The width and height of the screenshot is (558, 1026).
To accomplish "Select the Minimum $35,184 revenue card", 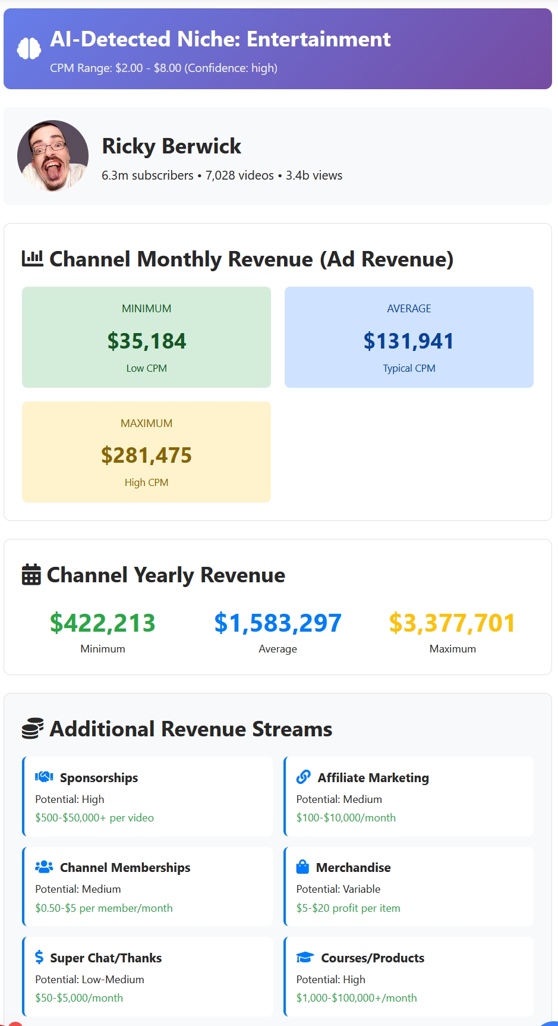I will point(146,337).
